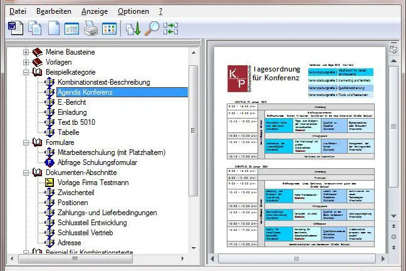Open the Bearbeiten menu

point(54,11)
